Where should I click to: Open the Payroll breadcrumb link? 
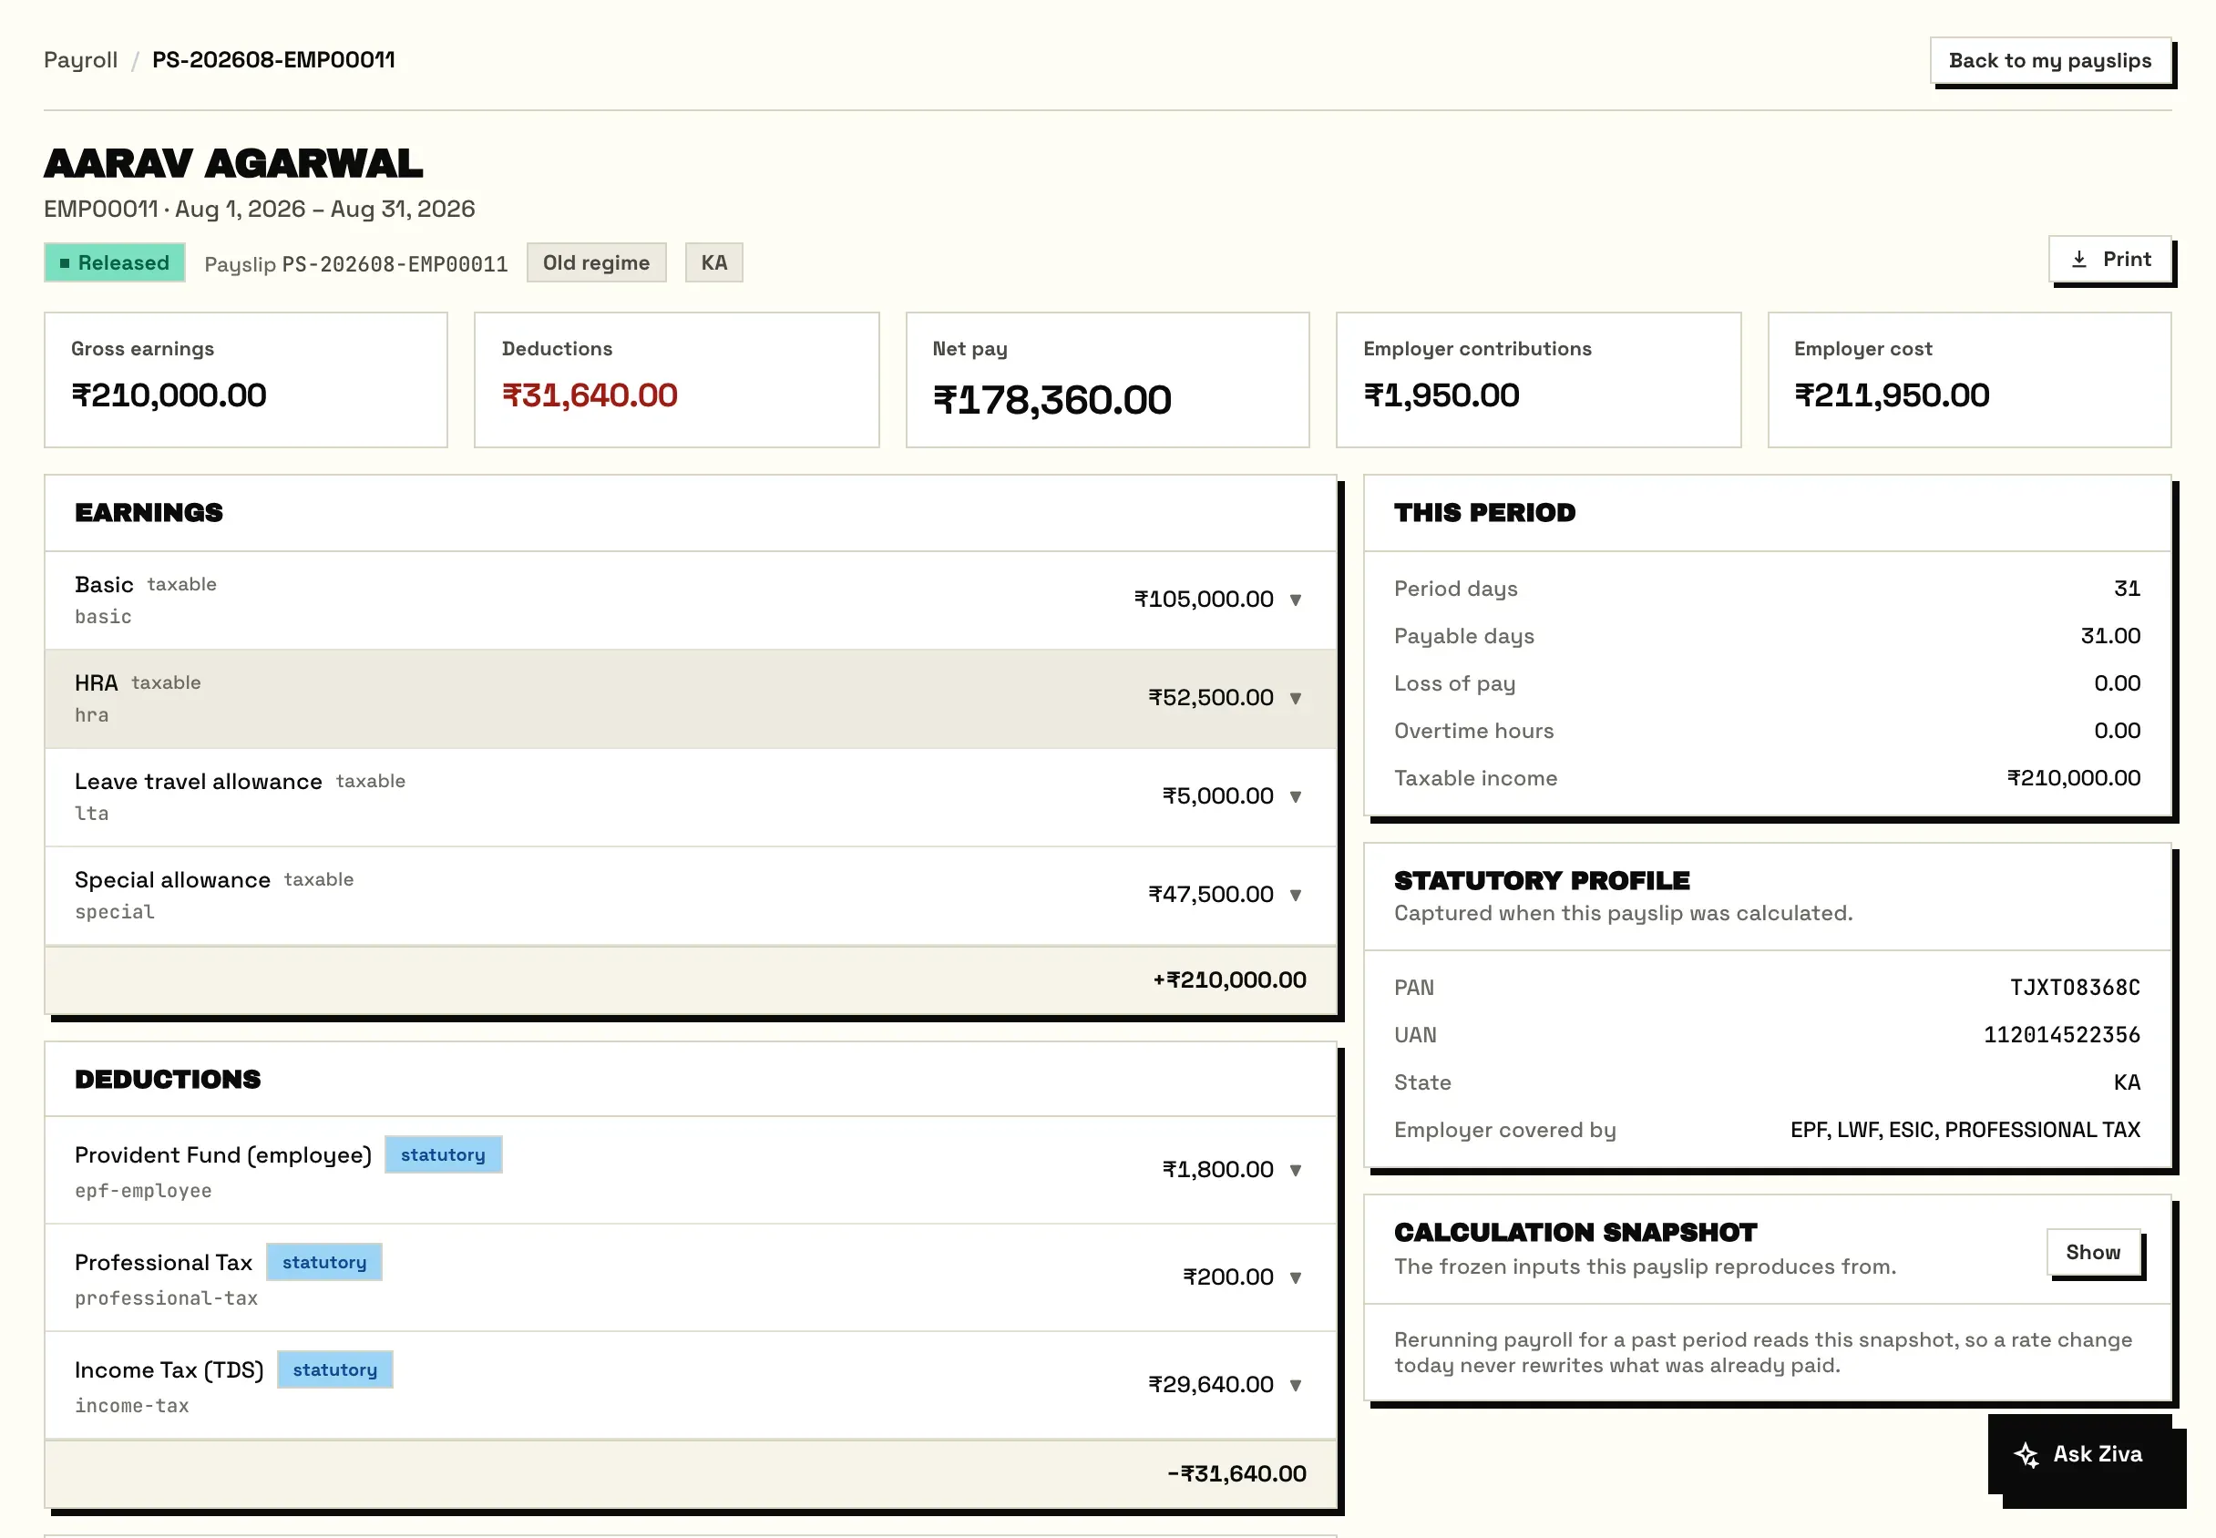(81, 60)
